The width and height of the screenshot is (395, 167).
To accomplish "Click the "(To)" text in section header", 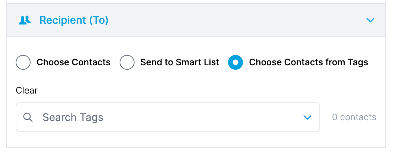I will pos(98,20).
